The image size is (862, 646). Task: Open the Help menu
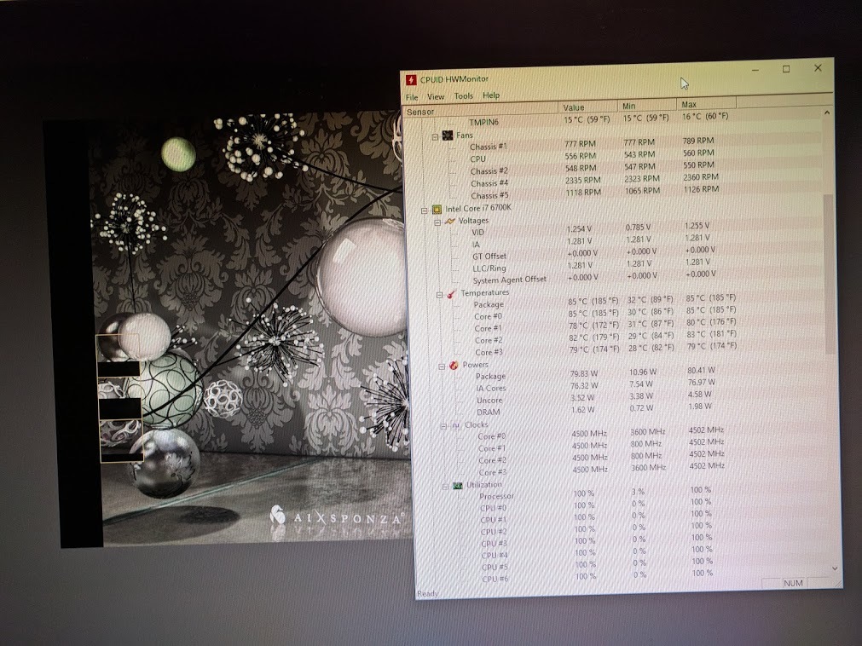(491, 95)
